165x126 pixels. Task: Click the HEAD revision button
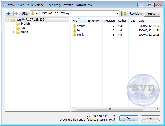pos(152,14)
